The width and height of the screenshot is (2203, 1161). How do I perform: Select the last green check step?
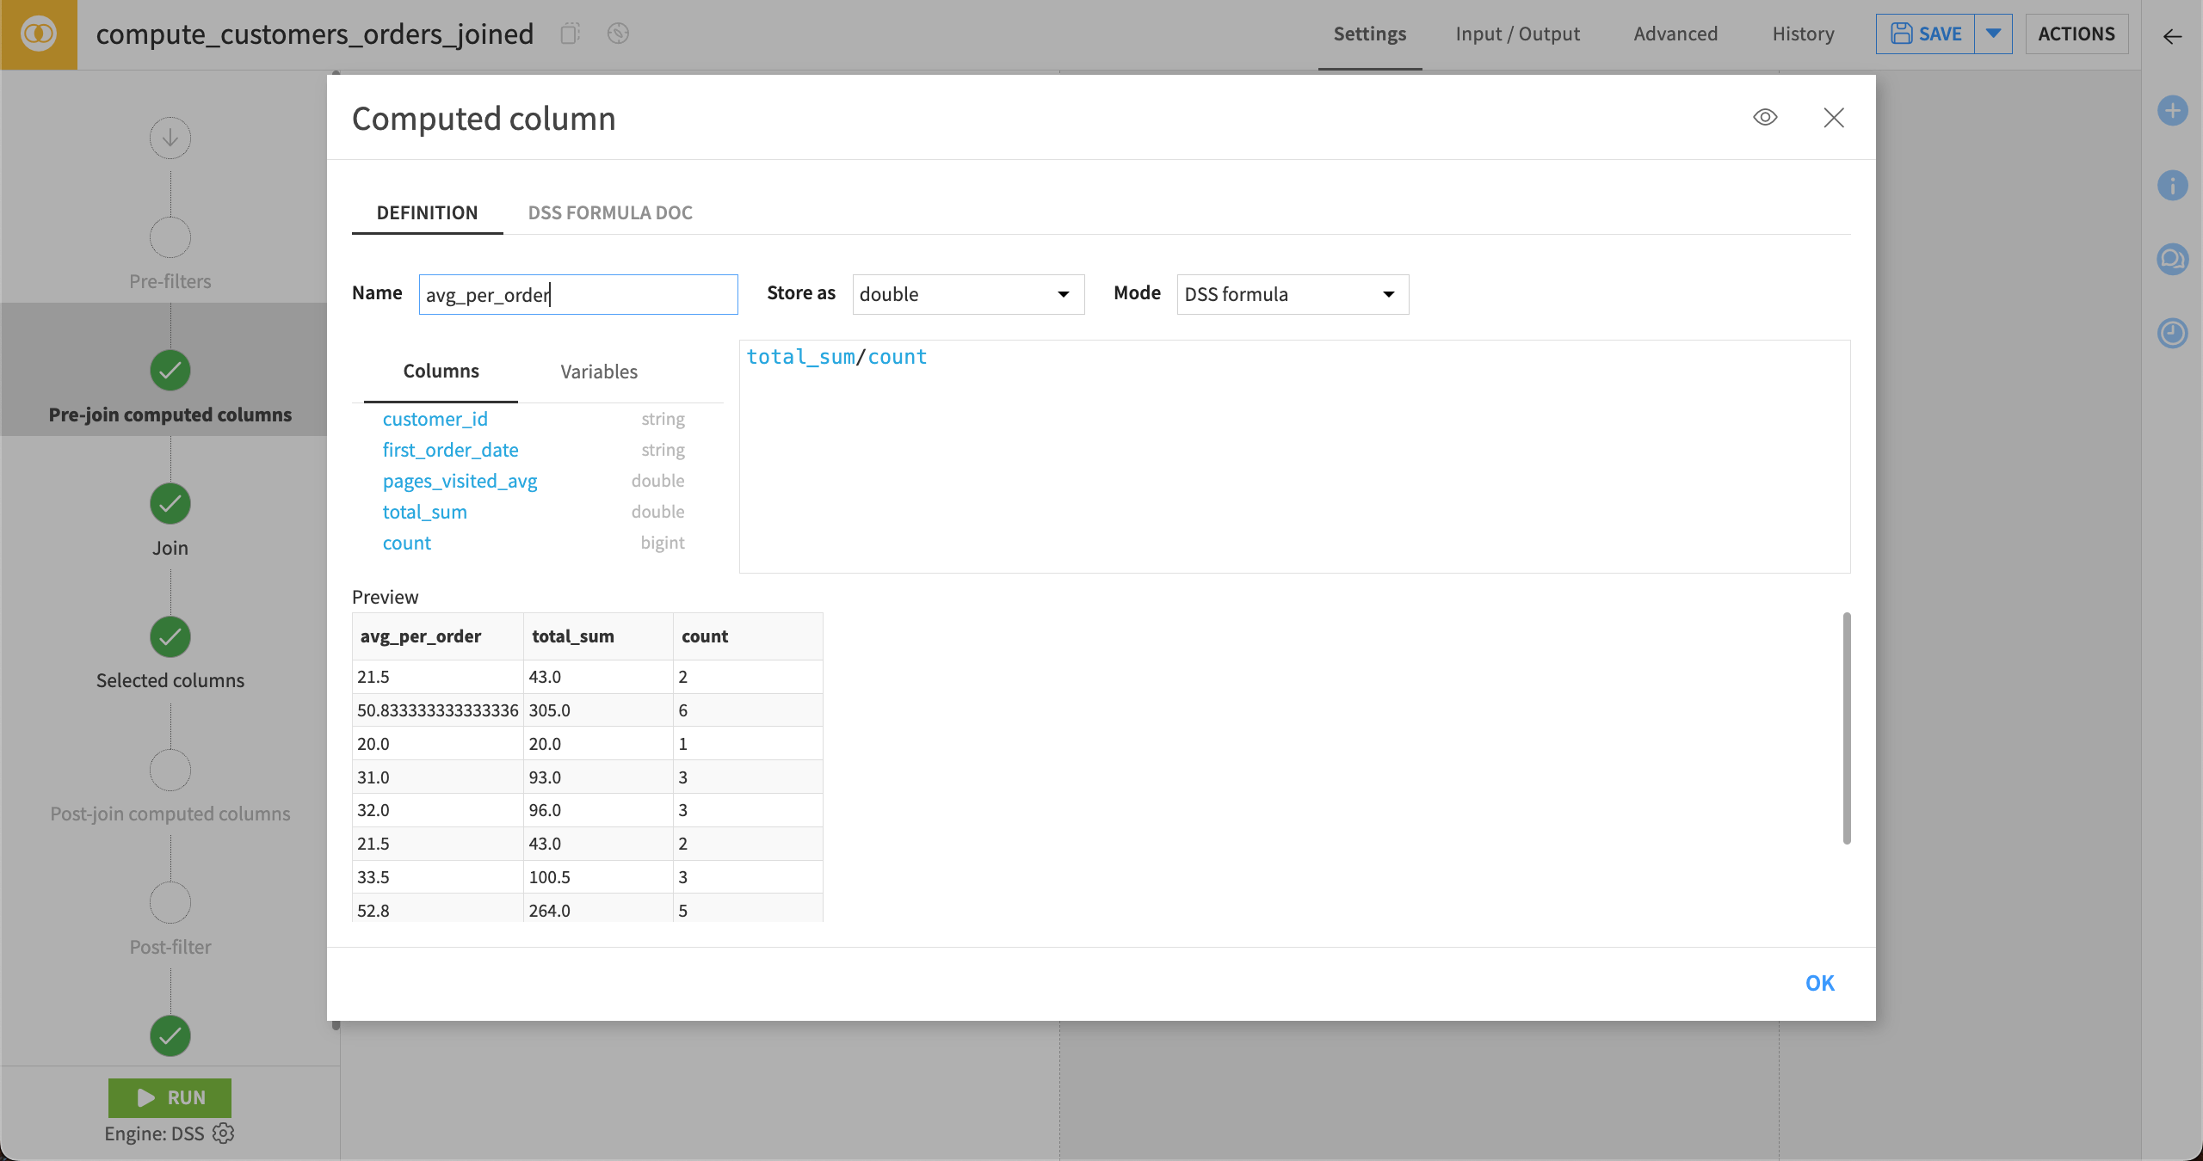[x=170, y=1035]
